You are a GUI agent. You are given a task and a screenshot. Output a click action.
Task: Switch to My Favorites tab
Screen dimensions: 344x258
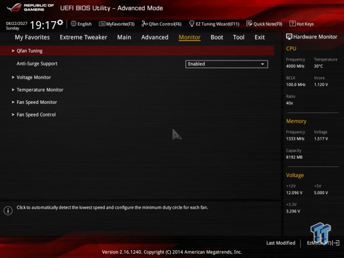pyautogui.click(x=32, y=37)
